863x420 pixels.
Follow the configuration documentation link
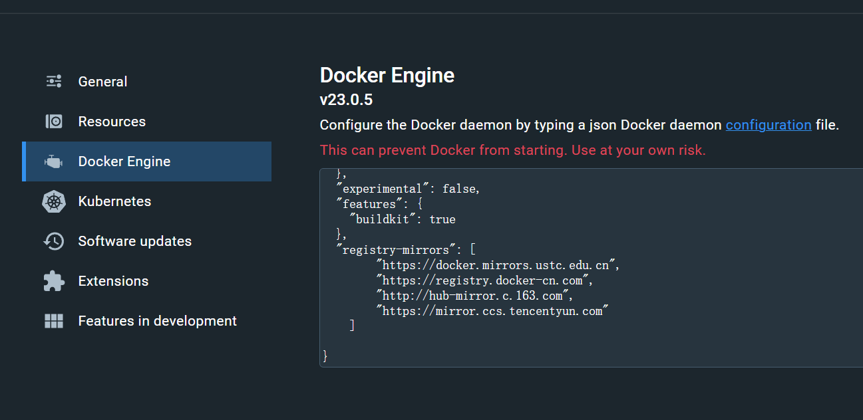tap(769, 125)
